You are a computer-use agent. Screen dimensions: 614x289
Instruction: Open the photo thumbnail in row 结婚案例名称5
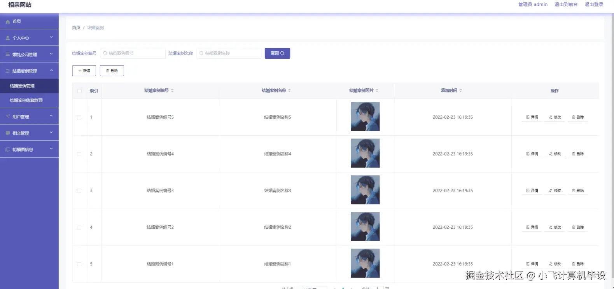point(365,116)
